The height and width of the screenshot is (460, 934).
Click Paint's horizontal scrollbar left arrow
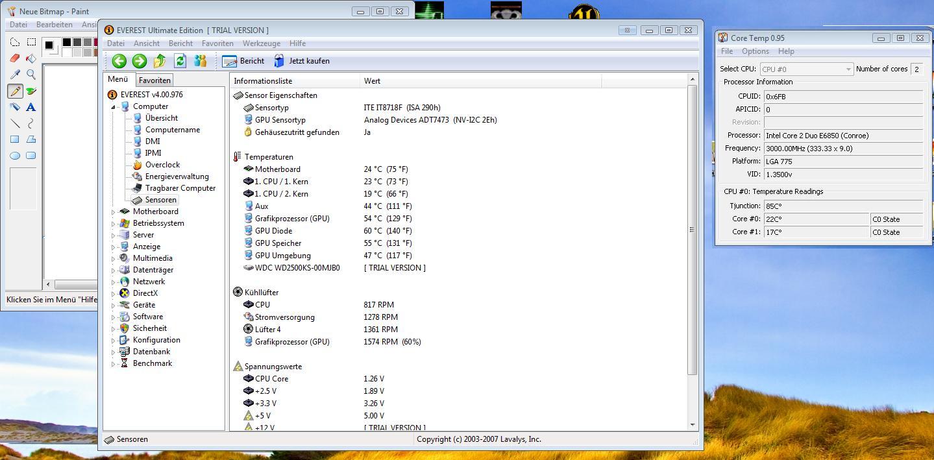pos(47,284)
